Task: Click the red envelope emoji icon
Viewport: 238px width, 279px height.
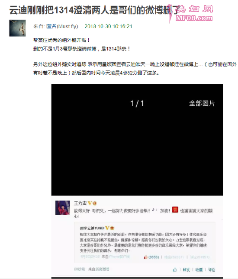Action: (x=175, y=210)
